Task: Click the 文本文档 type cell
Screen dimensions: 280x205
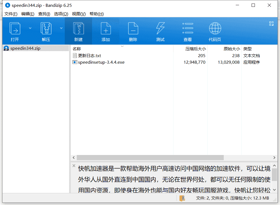Action: point(251,56)
